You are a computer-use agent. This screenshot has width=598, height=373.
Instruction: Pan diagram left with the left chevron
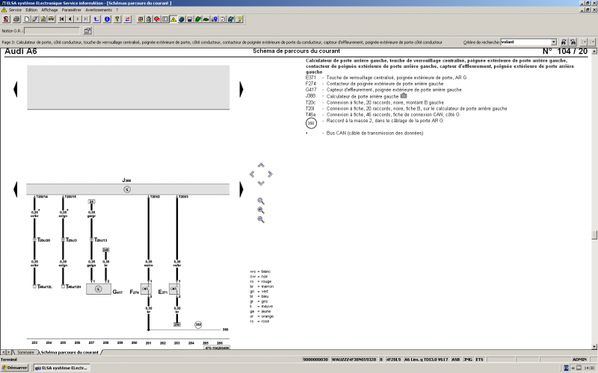tap(252, 174)
